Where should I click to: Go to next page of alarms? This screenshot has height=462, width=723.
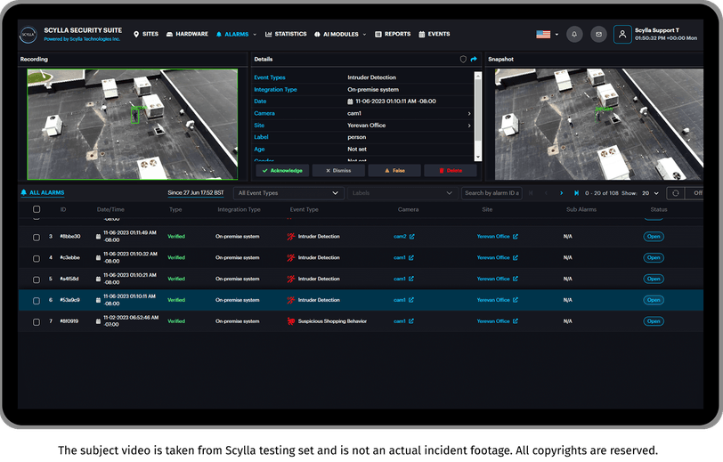click(x=561, y=193)
